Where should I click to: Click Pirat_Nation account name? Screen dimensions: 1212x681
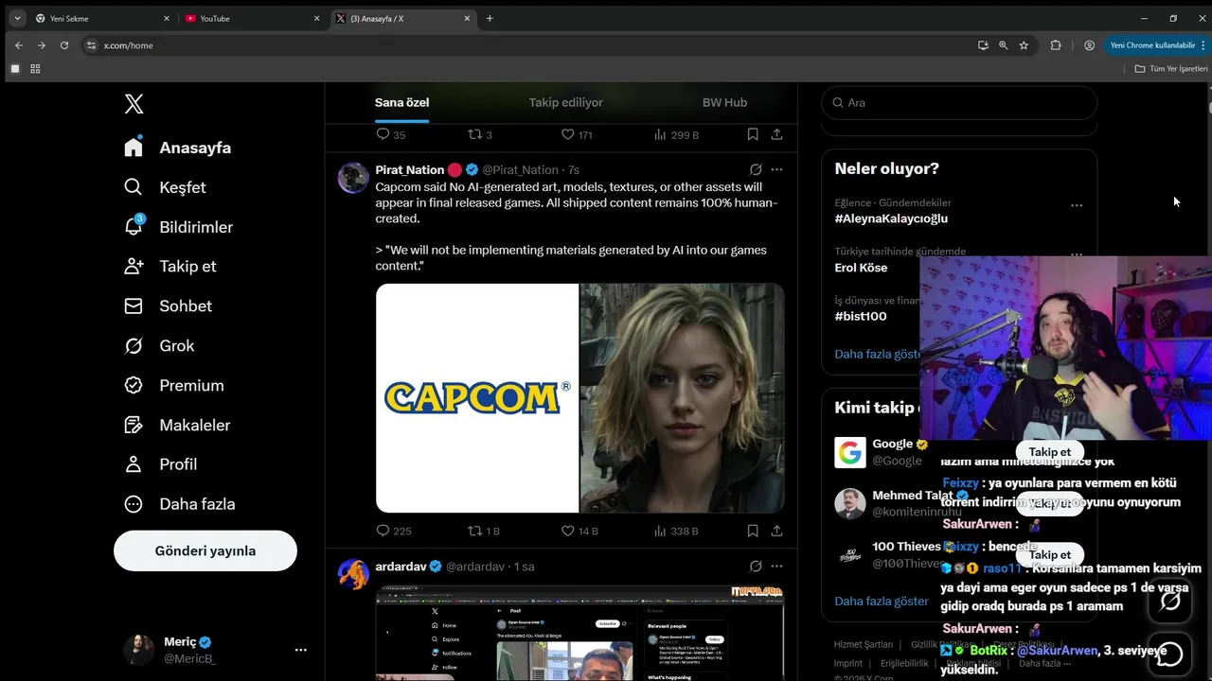[x=409, y=169]
